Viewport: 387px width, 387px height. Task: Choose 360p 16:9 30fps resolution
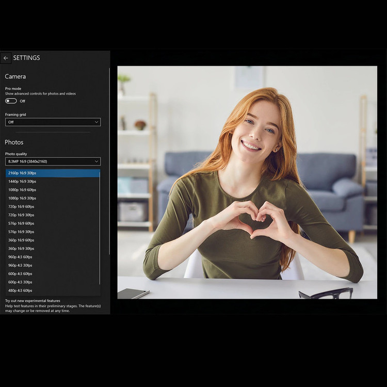pyautogui.click(x=53, y=248)
